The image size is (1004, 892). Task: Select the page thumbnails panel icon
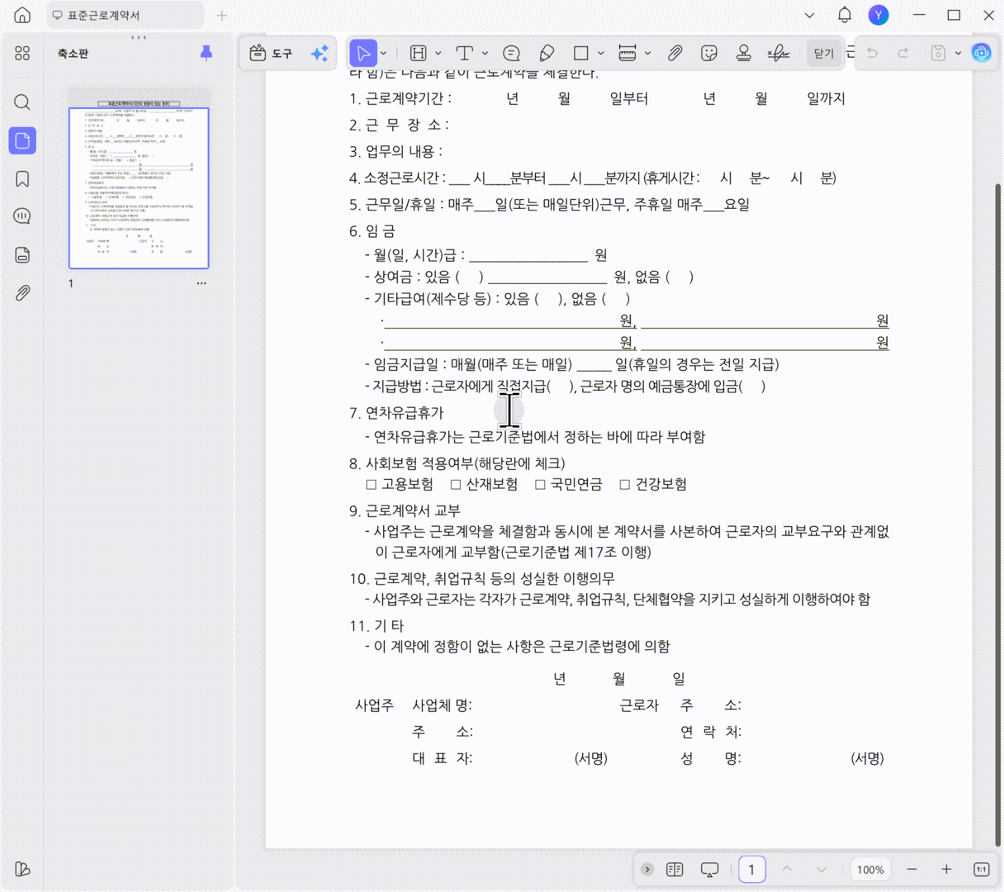point(22,141)
